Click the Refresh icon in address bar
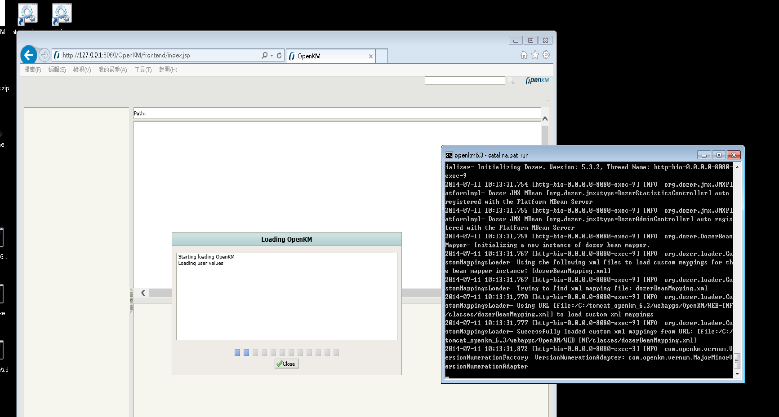This screenshot has height=417, width=779. pos(279,55)
